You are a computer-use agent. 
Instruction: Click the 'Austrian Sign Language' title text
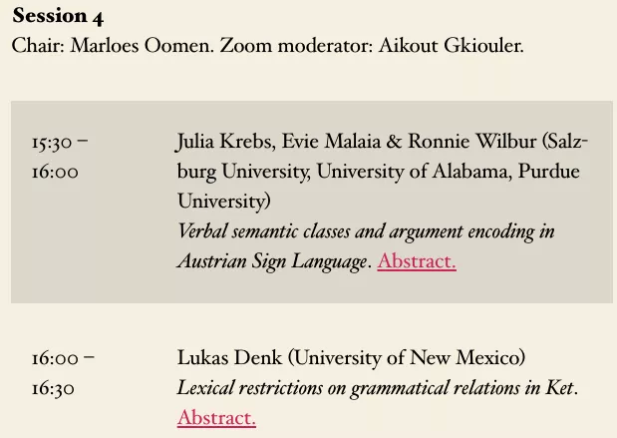272,262
